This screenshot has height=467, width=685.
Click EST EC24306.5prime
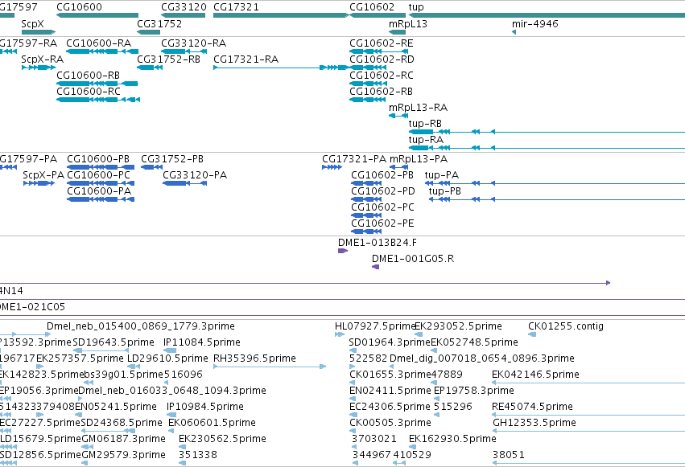pyautogui.click(x=390, y=408)
